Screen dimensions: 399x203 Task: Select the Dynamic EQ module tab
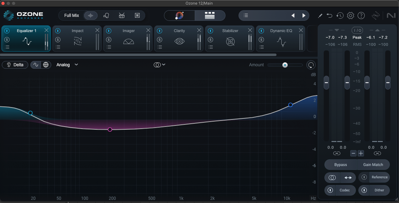[281, 38]
